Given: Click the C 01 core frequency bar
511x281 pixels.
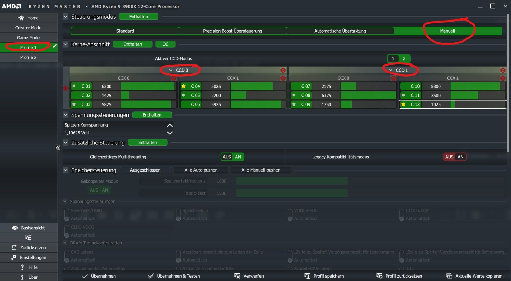Looking at the screenshot, I should 149,86.
